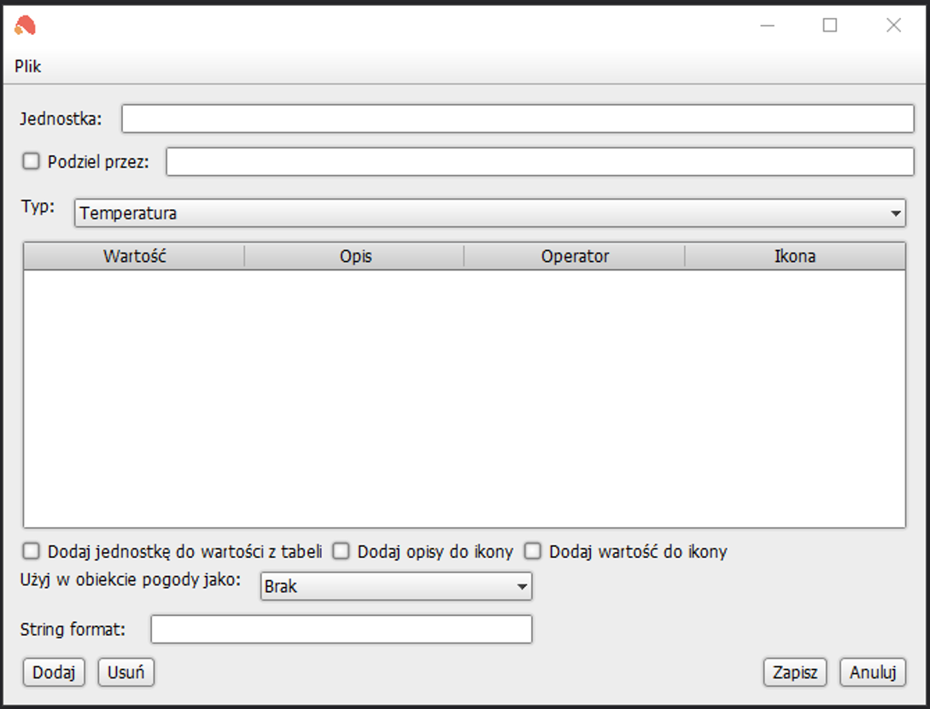The image size is (930, 709).
Task: Click the Dodaj button
Action: pos(54,672)
